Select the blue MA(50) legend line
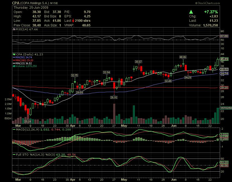This screenshot has width=232, height=182. coord(14,57)
